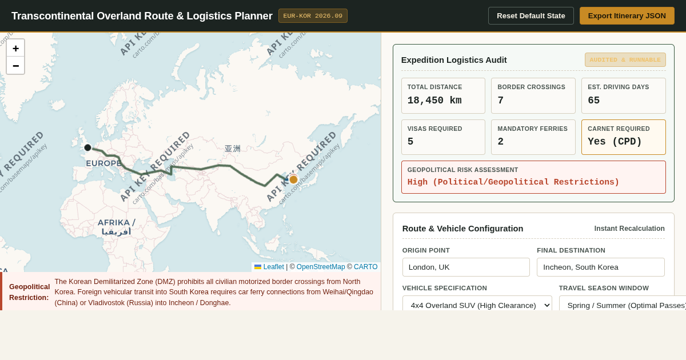The image size is (686, 360).
Task: Click the green overland route line on map
Action: 200,168
